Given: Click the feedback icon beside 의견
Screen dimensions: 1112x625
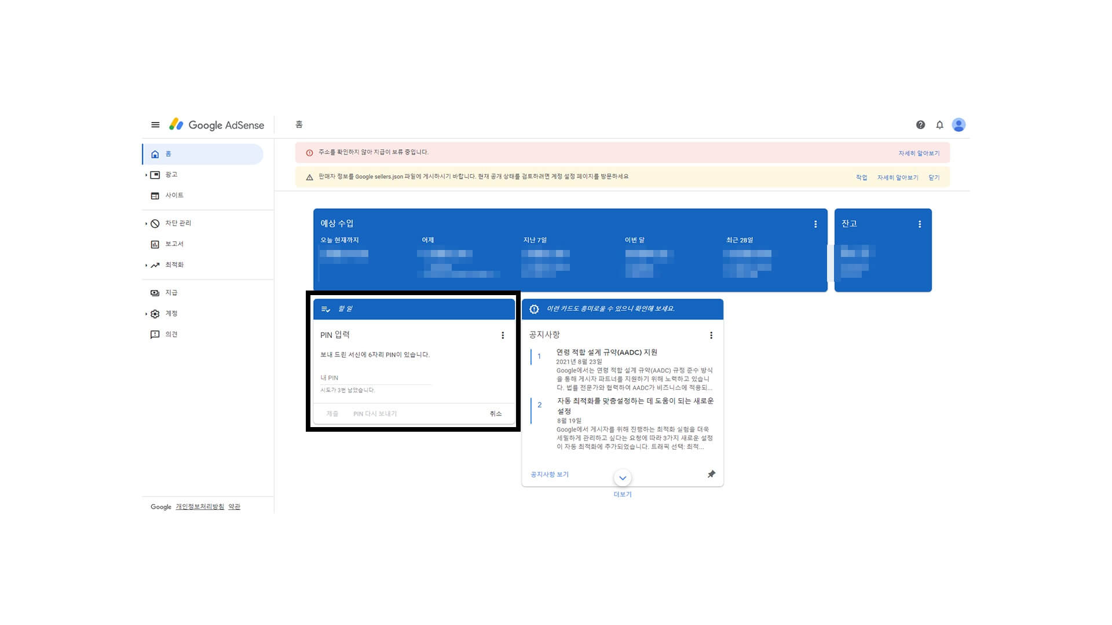Looking at the screenshot, I should (x=155, y=334).
